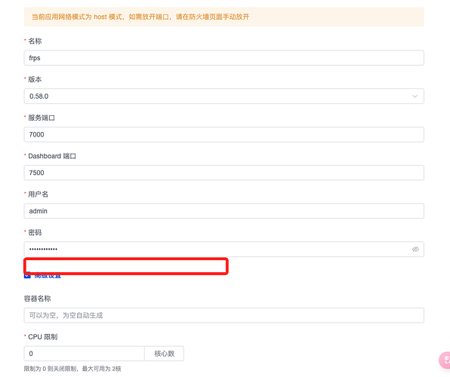This screenshot has width=450, height=377.
Task: Click the Dashboard 端口 field showing 7500
Action: [x=223, y=173]
